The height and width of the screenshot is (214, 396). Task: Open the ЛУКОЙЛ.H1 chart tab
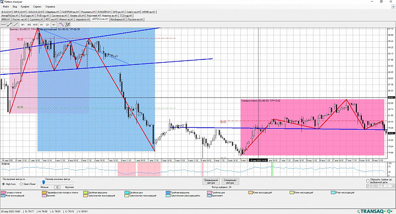104,12
